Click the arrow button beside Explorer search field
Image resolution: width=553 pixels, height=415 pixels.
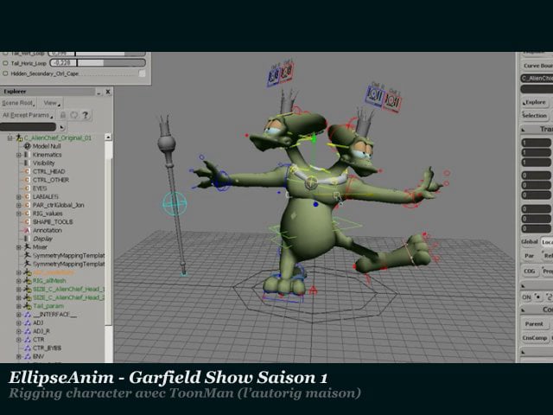click(62, 127)
